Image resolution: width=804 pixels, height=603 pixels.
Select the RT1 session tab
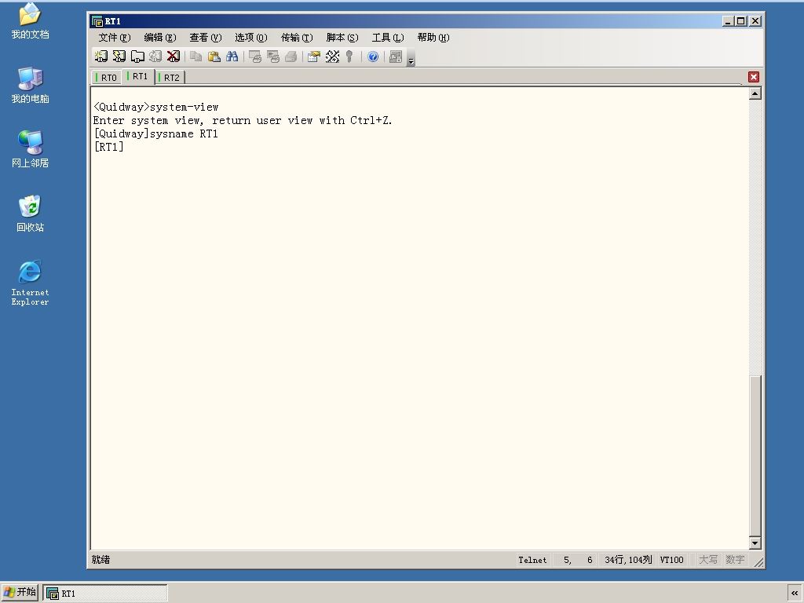click(x=138, y=76)
